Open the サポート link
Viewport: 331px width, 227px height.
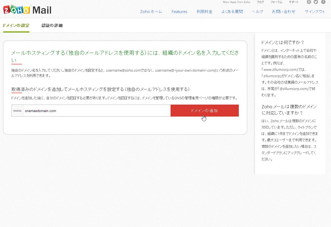(294, 2)
